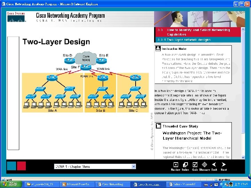Launch the Quiz checkmark icon
The width and height of the screenshot is (251, 188).
[x=195, y=164]
